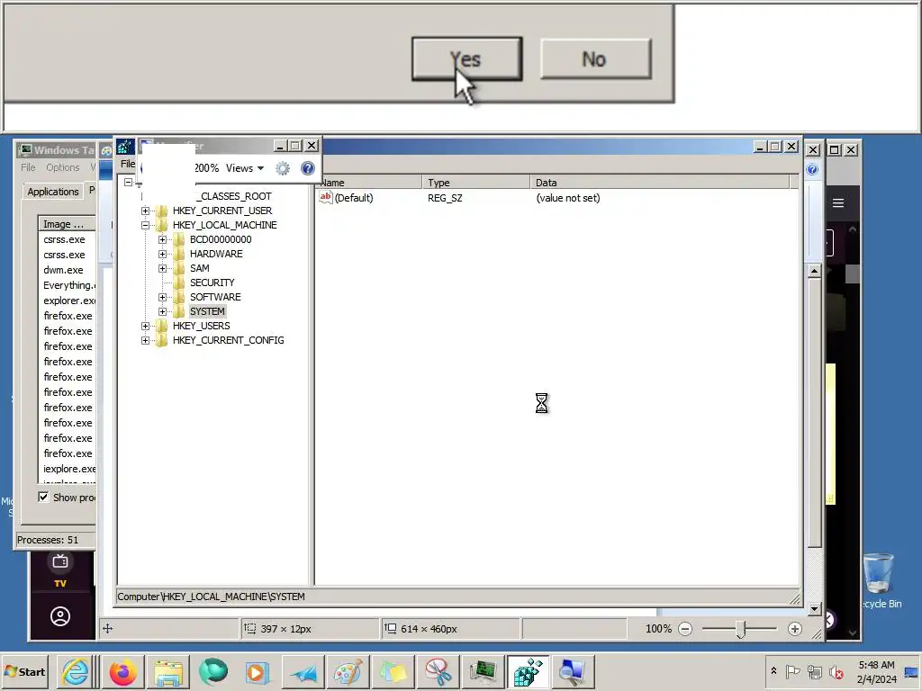Screen dimensions: 922x691
Task: Select Everything process in Task Manager
Action: [68, 285]
